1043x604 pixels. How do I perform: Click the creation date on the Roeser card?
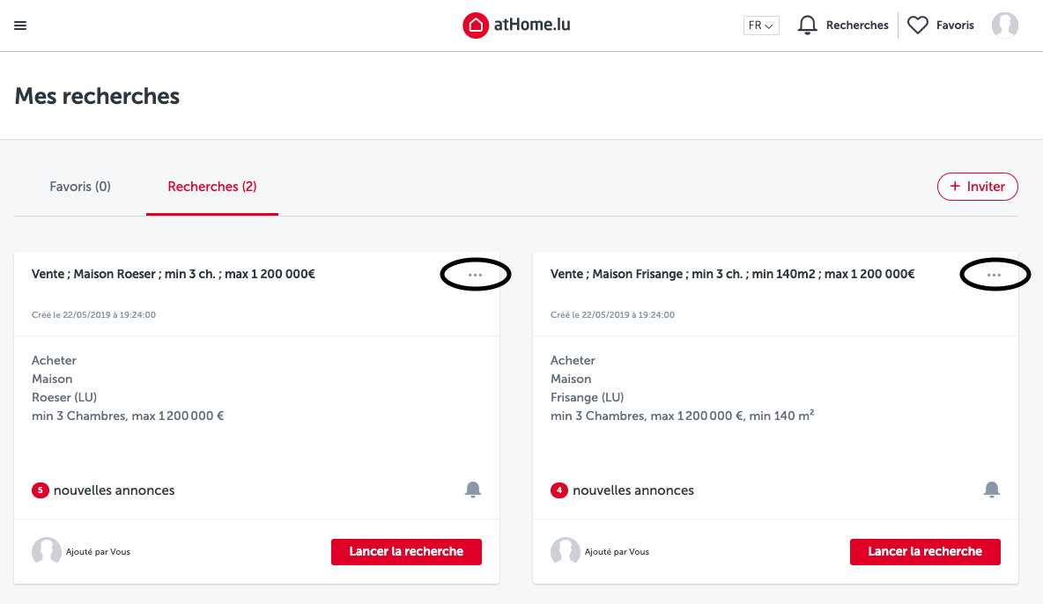coord(93,314)
